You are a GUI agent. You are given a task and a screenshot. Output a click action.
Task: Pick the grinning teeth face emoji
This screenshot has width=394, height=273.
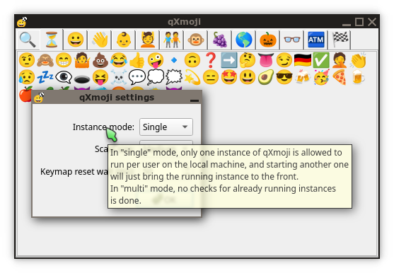(x=64, y=60)
